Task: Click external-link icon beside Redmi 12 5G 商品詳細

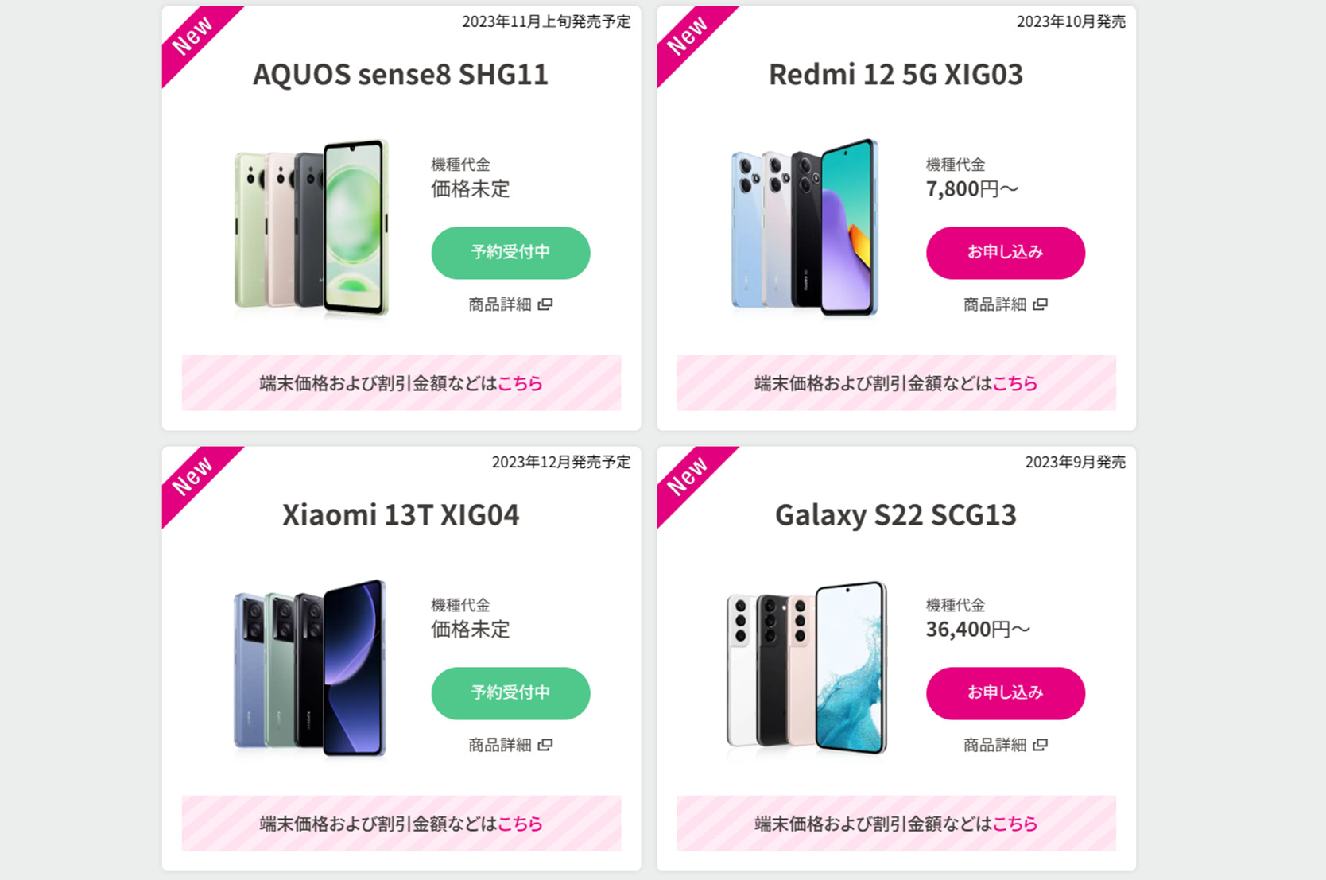Action: (x=1040, y=304)
